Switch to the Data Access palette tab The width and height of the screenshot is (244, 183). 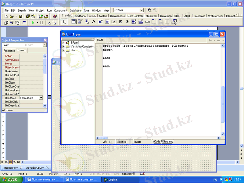(117, 16)
